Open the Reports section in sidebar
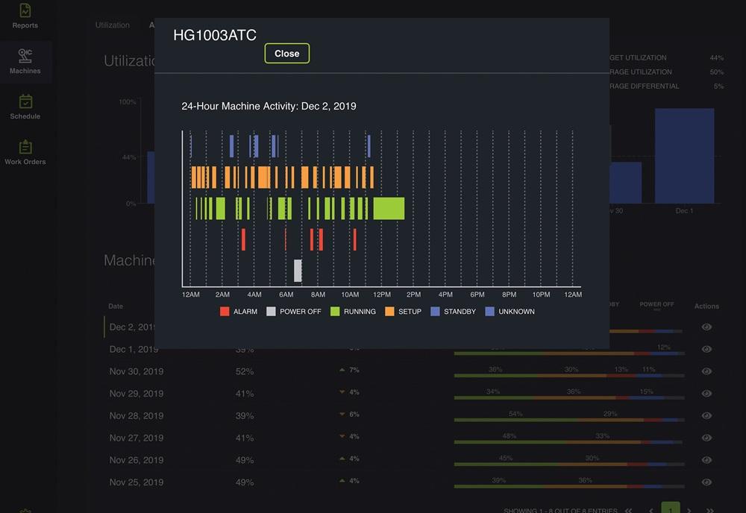Image resolution: width=746 pixels, height=513 pixels. (x=25, y=16)
